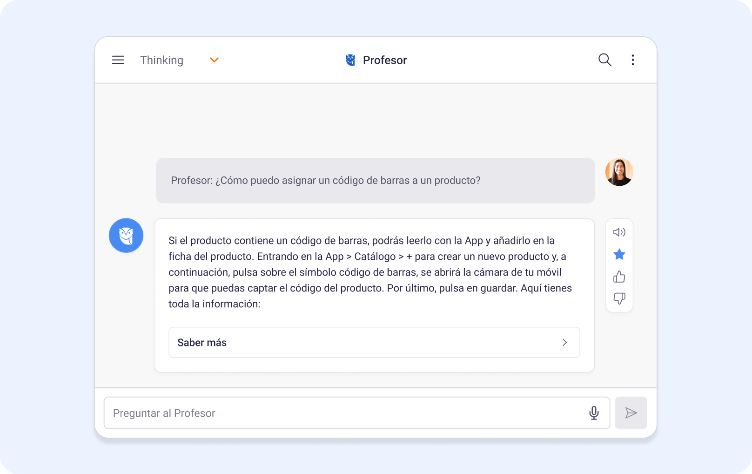
Task: Expand Saber más with its chevron arrow
Action: click(564, 342)
